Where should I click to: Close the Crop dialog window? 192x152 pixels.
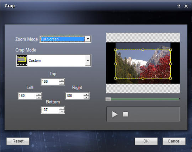[x=186, y=6]
